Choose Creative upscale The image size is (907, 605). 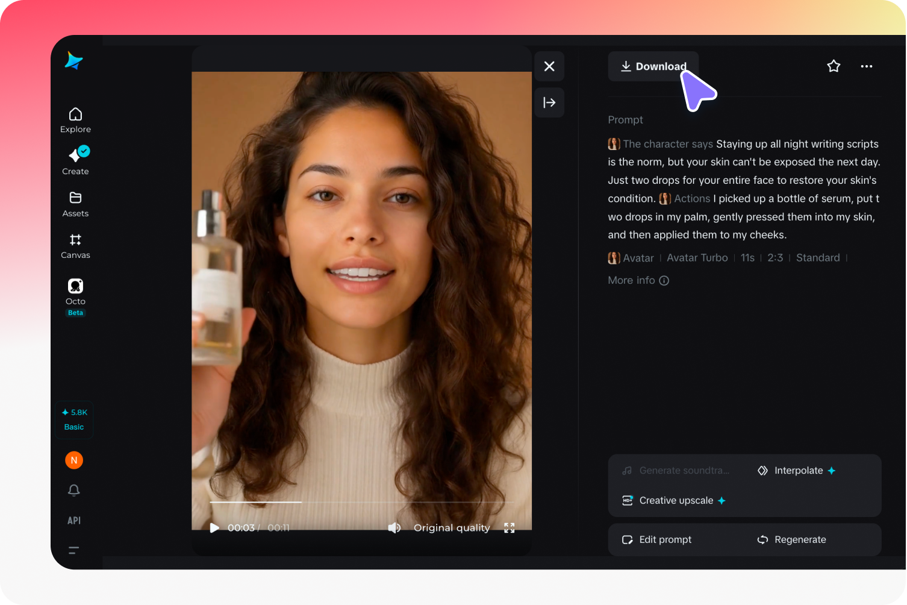tap(674, 501)
